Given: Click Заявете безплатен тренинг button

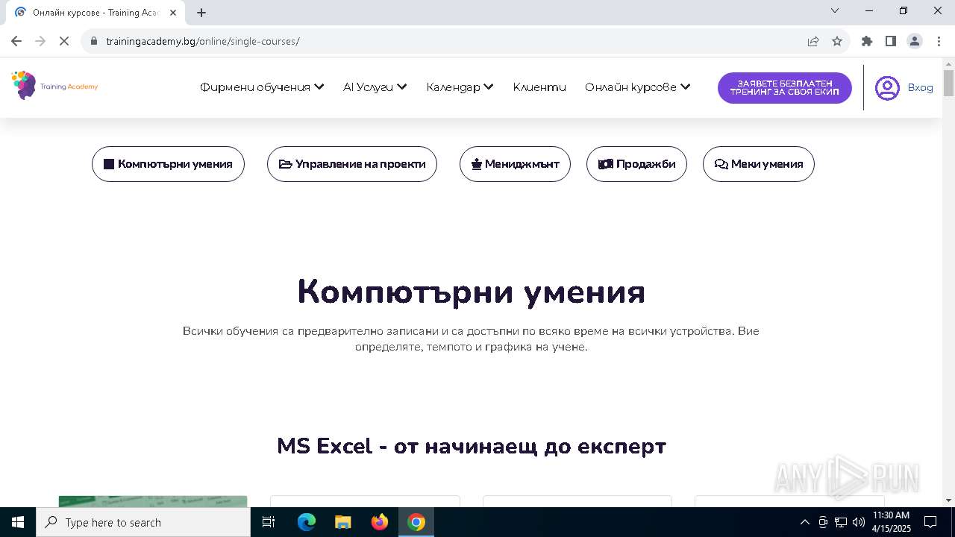Looking at the screenshot, I should coord(784,88).
